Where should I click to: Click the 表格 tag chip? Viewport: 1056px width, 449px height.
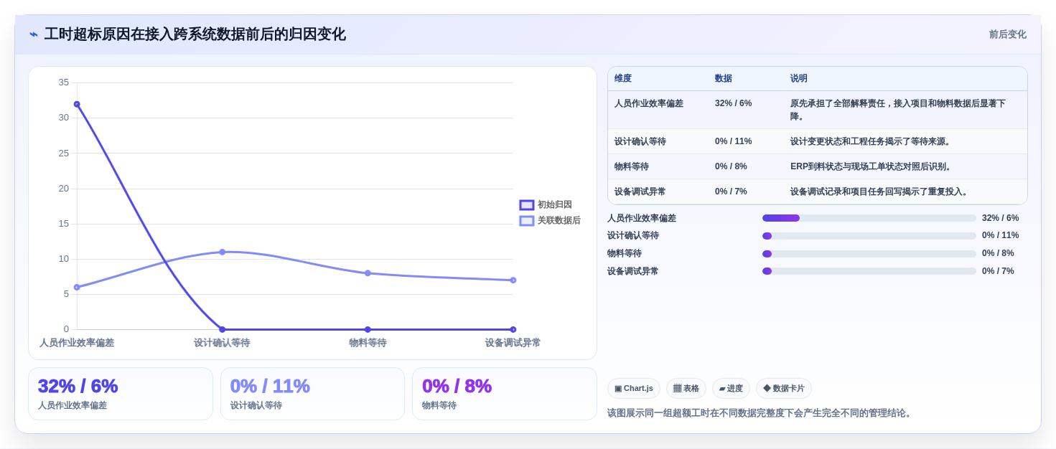click(686, 389)
